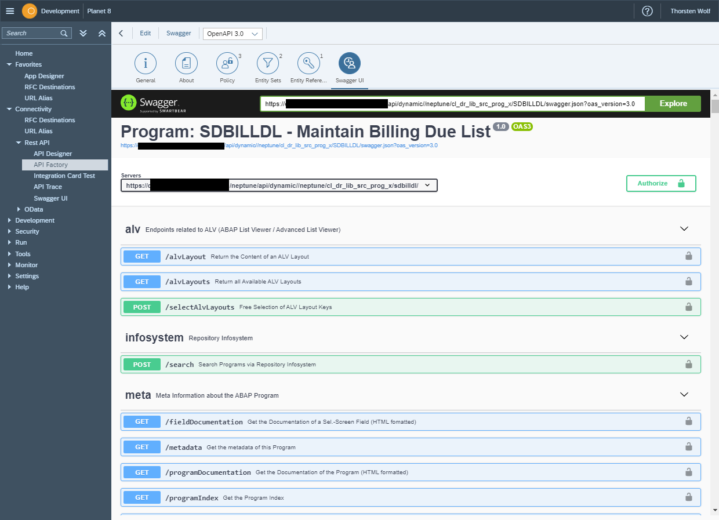This screenshot has height=520, width=719.
Task: Open the General info tab icon
Action: tap(146, 63)
